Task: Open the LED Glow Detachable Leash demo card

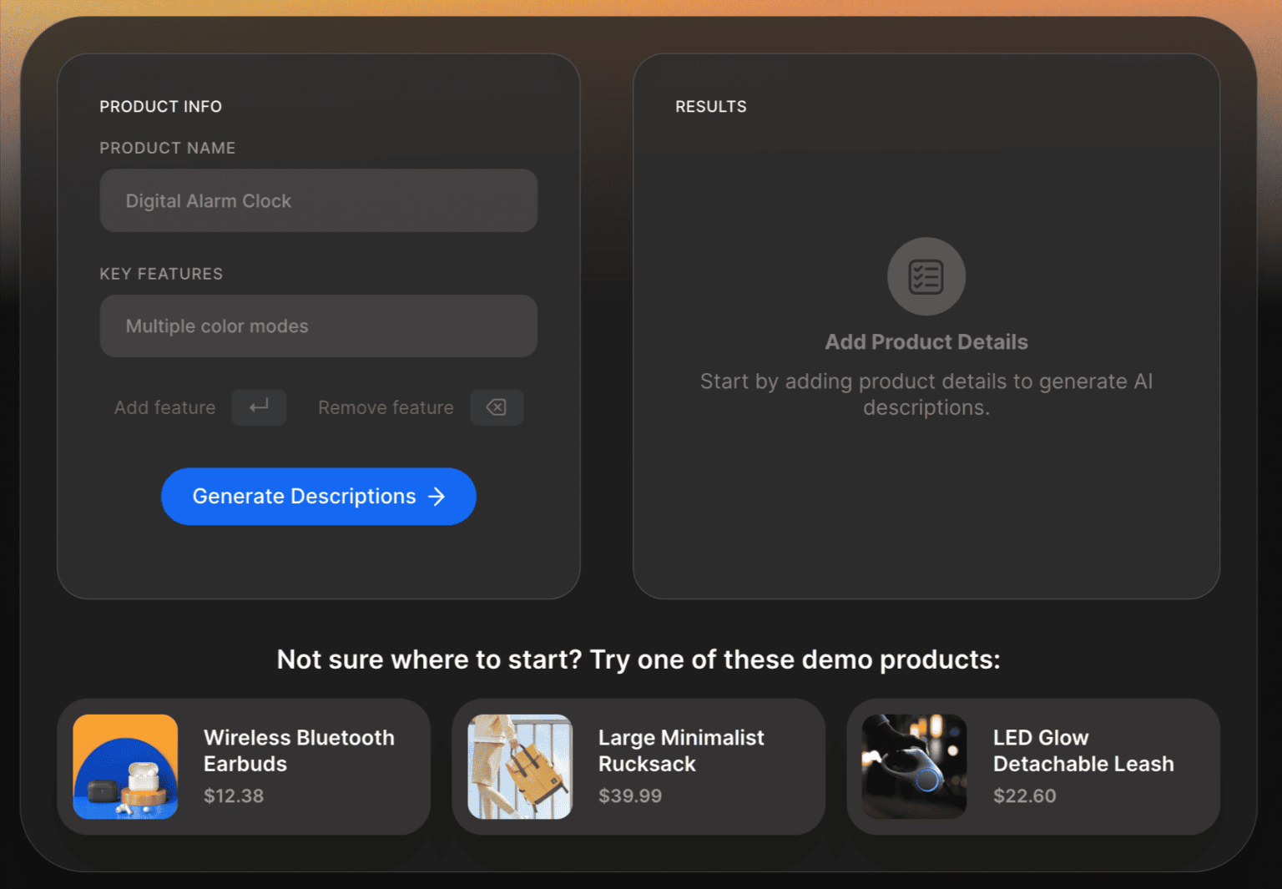Action: (x=1033, y=766)
